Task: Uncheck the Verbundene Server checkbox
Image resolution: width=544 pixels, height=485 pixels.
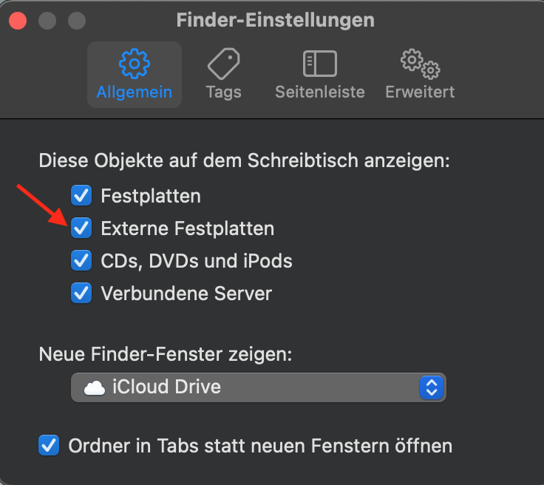Action: click(81, 294)
